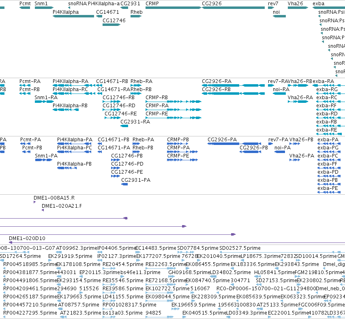The height and width of the screenshot is (319, 345).
Task: Select transcript CG2926-RA
Action: [233, 85]
